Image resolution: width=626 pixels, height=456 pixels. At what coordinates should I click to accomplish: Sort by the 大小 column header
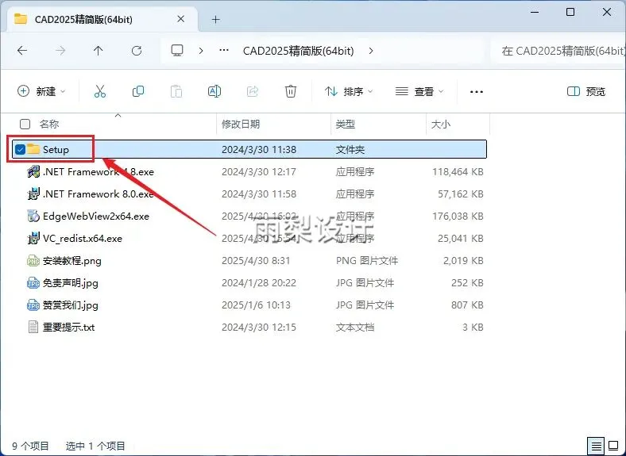[x=441, y=124]
